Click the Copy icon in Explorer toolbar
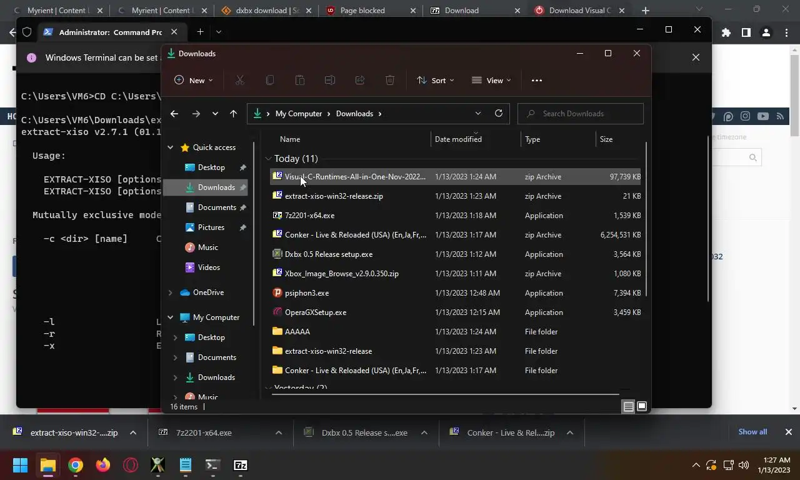The width and height of the screenshot is (800, 480). point(270,80)
